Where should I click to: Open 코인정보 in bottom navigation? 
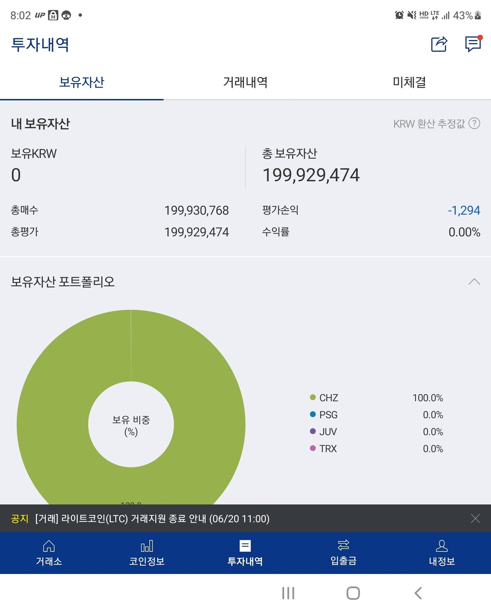click(147, 553)
